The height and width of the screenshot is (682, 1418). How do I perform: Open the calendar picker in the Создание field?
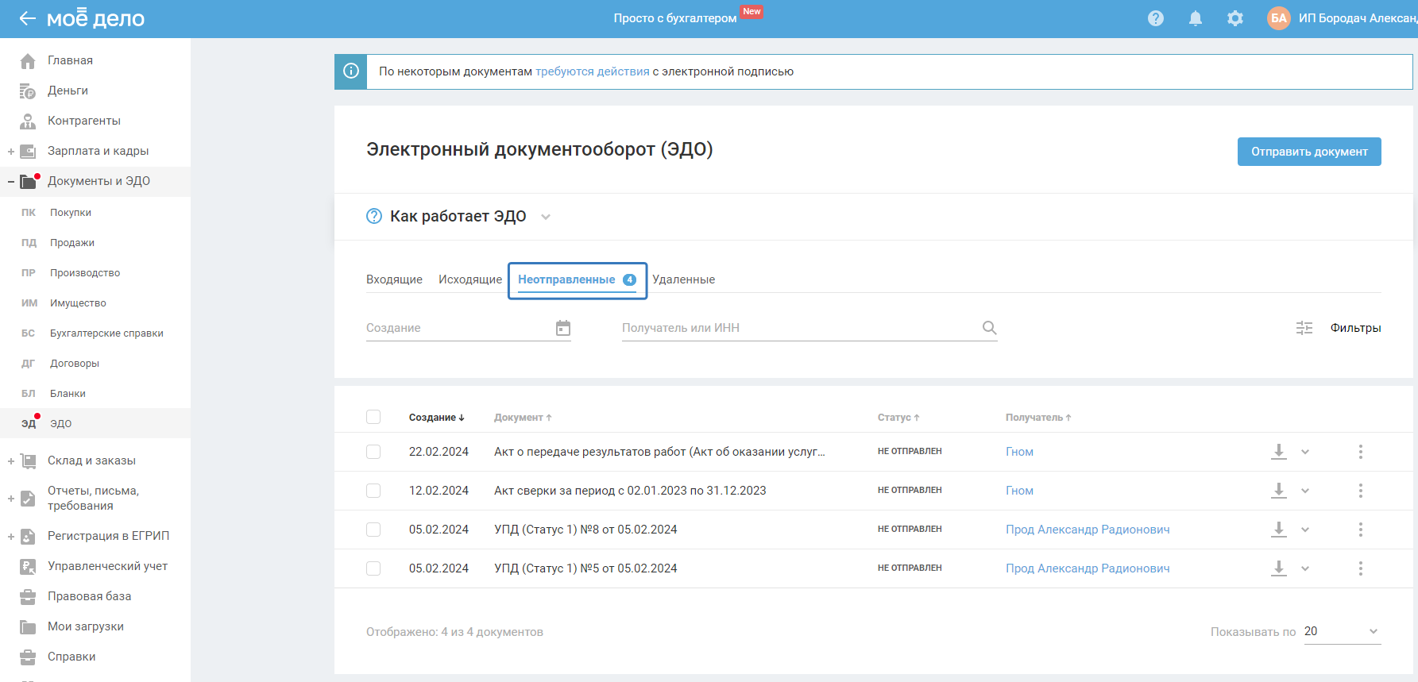tap(562, 328)
